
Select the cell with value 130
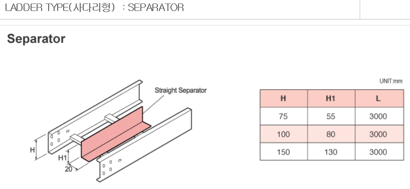[x=331, y=151]
